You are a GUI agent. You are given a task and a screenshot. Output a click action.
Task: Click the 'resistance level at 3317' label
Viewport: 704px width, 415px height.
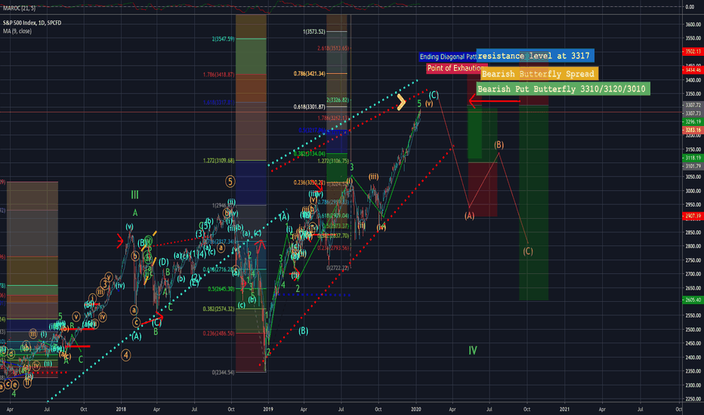(536, 56)
